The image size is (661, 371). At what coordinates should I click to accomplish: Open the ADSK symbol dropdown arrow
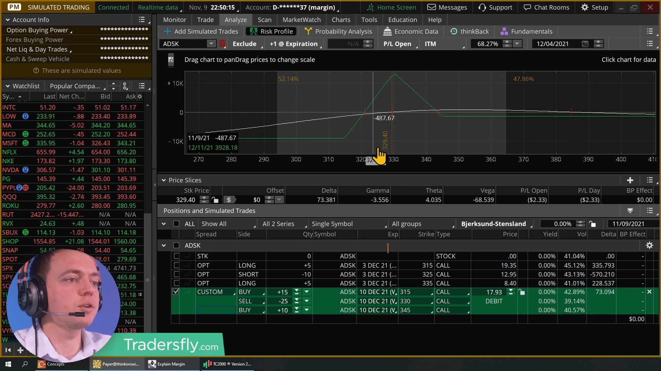coord(211,44)
